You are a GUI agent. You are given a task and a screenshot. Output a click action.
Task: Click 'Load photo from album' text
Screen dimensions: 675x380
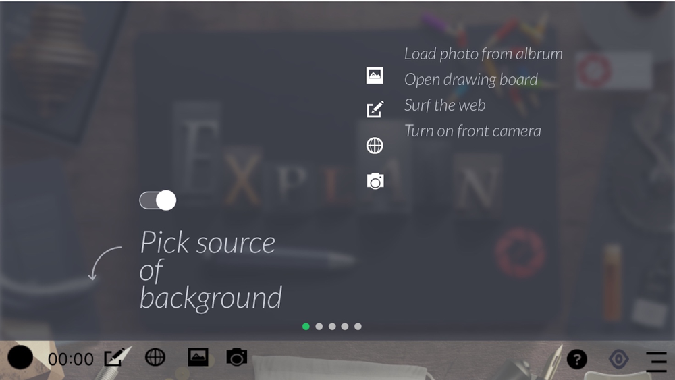pyautogui.click(x=483, y=54)
